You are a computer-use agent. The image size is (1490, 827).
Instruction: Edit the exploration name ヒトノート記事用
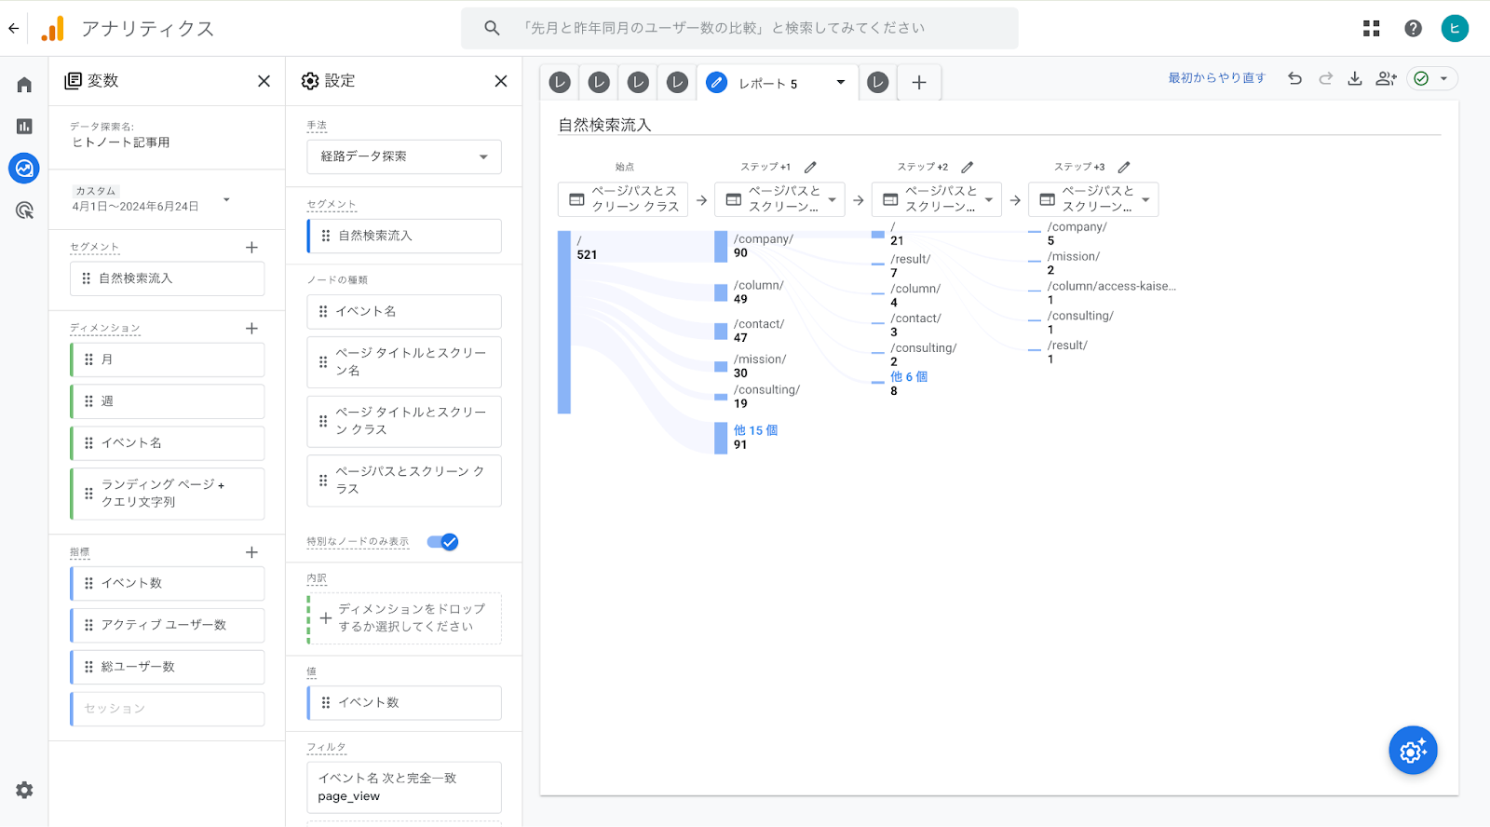click(x=122, y=142)
